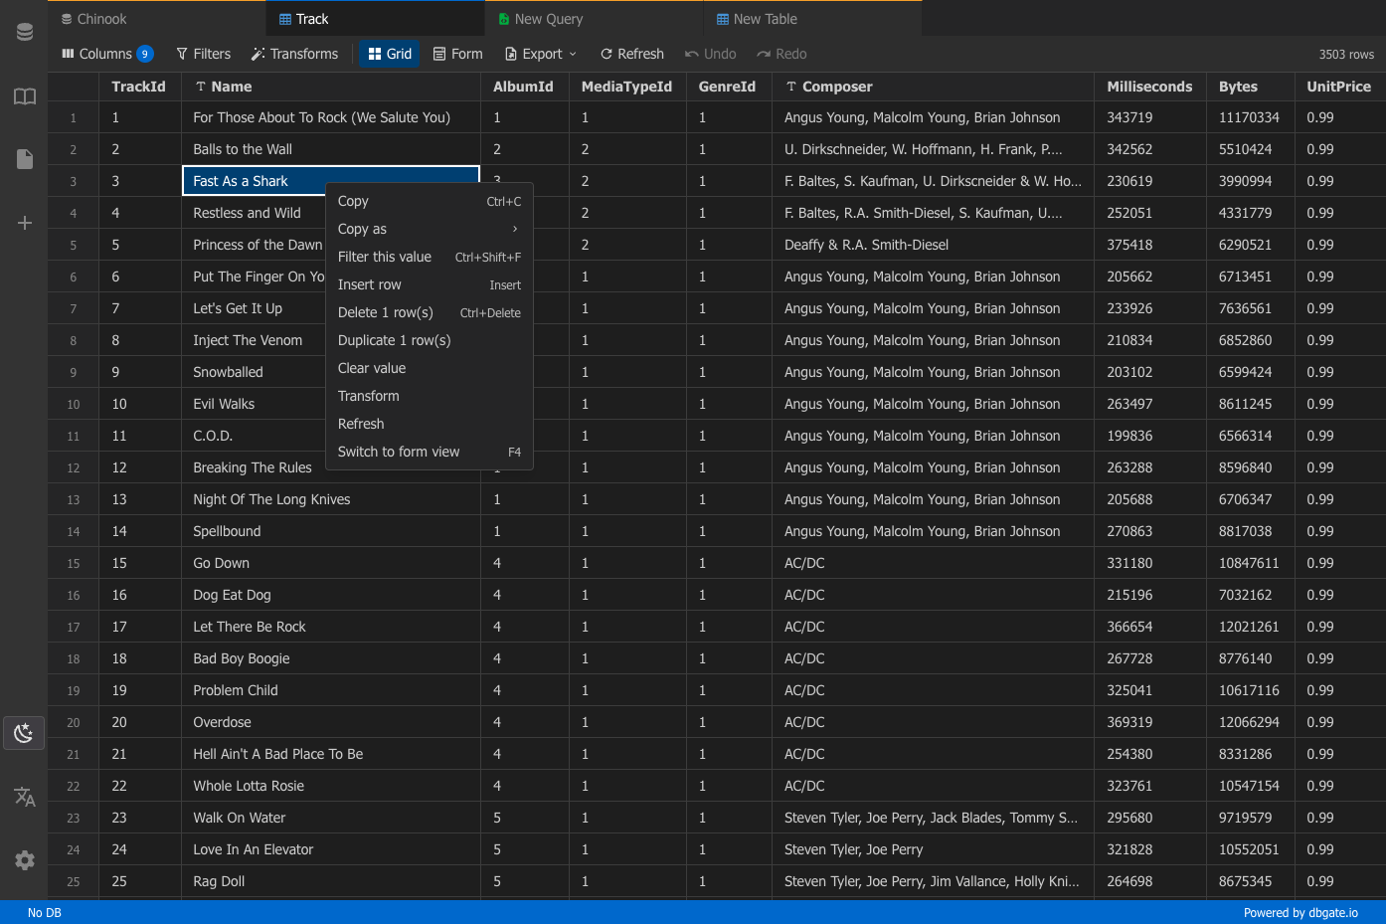This screenshot has width=1386, height=924.
Task: Select row number 13 header
Action: [x=74, y=499]
